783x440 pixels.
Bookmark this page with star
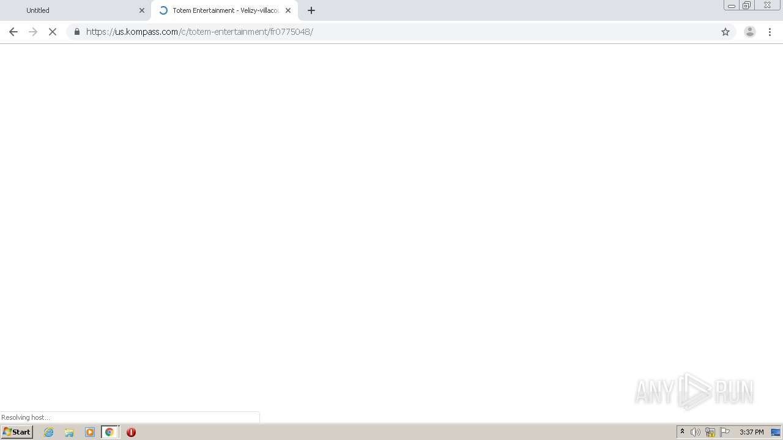[725, 32]
